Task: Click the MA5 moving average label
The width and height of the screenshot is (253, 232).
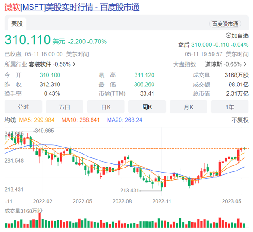Action: coord(37,120)
